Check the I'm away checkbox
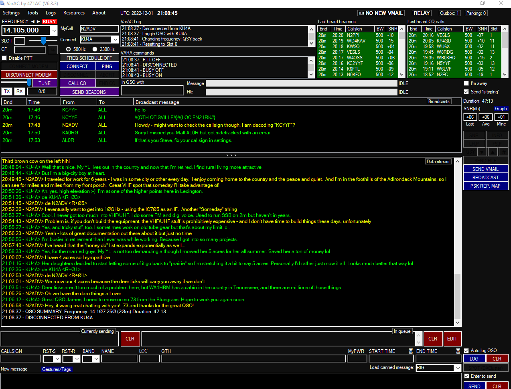 [466, 83]
